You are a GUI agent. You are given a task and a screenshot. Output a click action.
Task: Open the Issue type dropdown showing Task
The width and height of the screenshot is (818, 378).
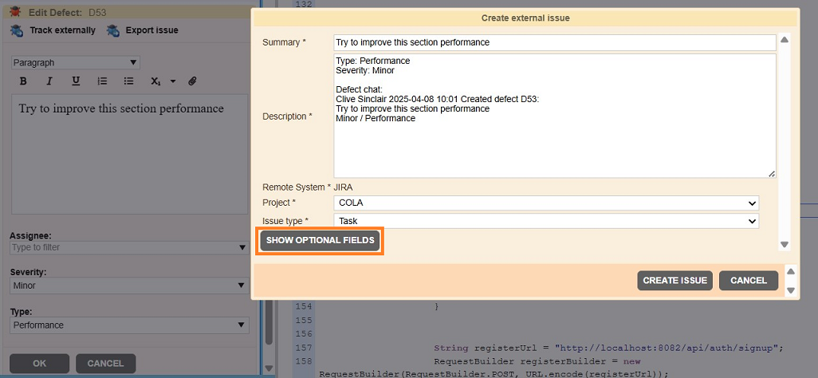click(x=546, y=221)
